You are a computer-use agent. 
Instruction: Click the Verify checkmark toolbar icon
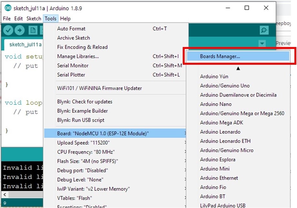8,30
